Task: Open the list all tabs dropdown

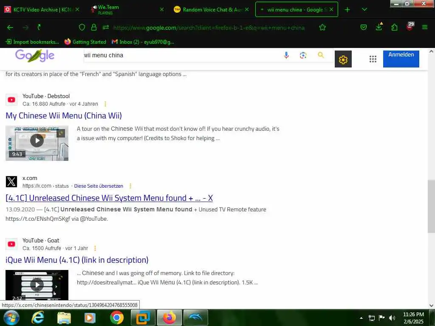Action: point(364,9)
